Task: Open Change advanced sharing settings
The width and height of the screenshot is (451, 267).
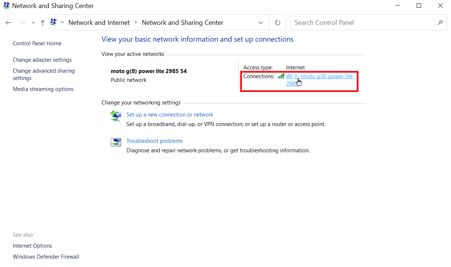Action: (44, 75)
